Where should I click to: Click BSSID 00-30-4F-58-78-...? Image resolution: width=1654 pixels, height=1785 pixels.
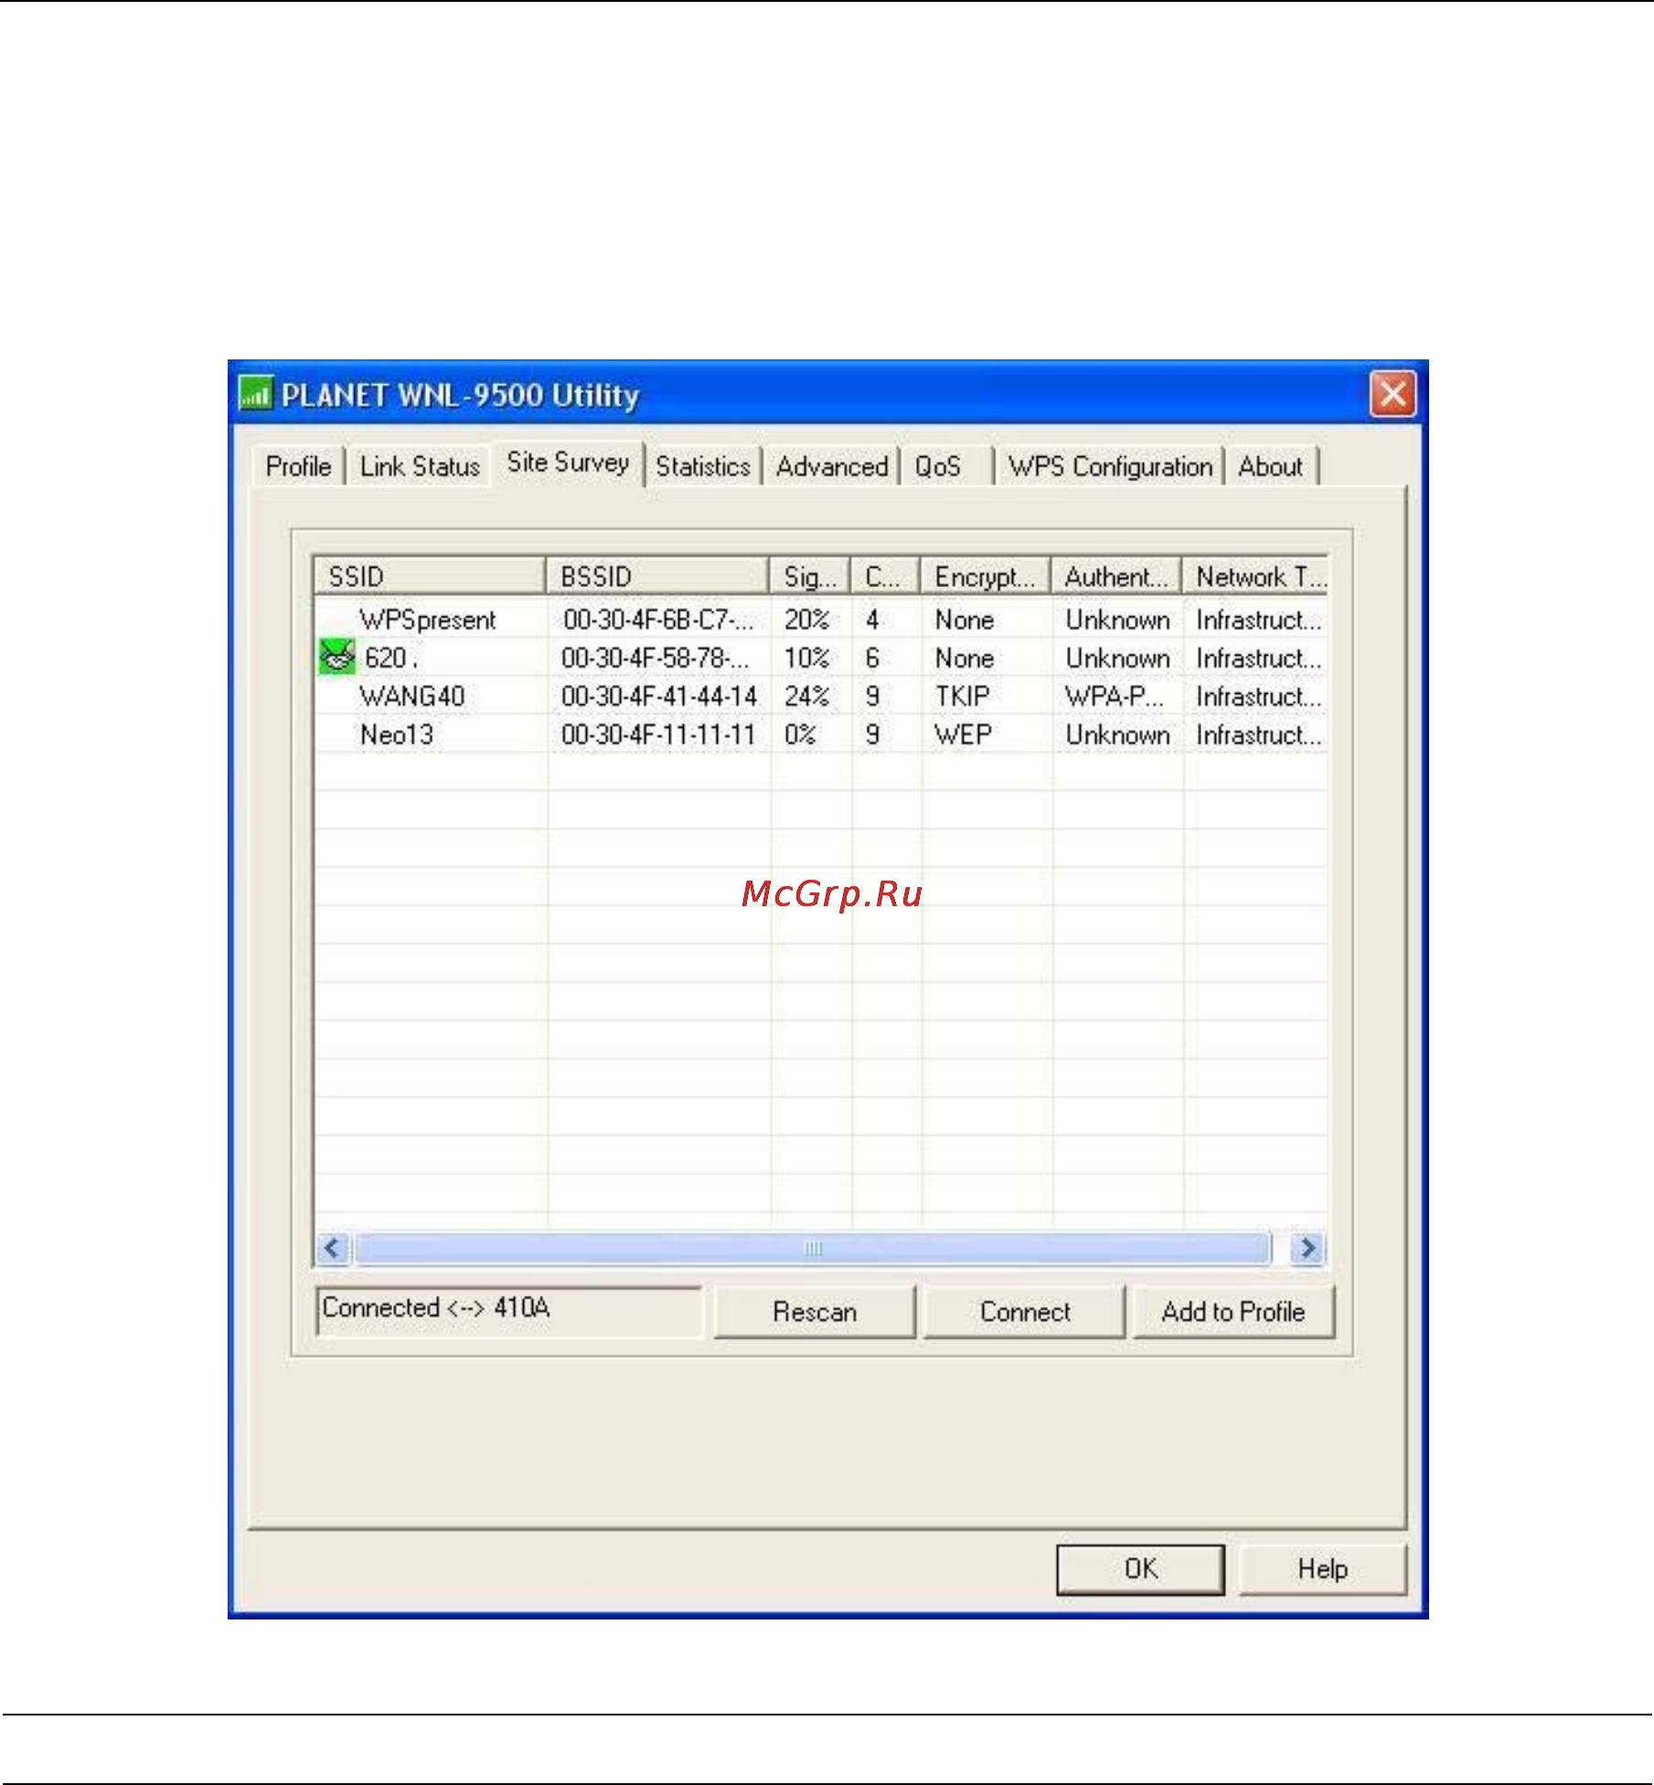coord(656,657)
